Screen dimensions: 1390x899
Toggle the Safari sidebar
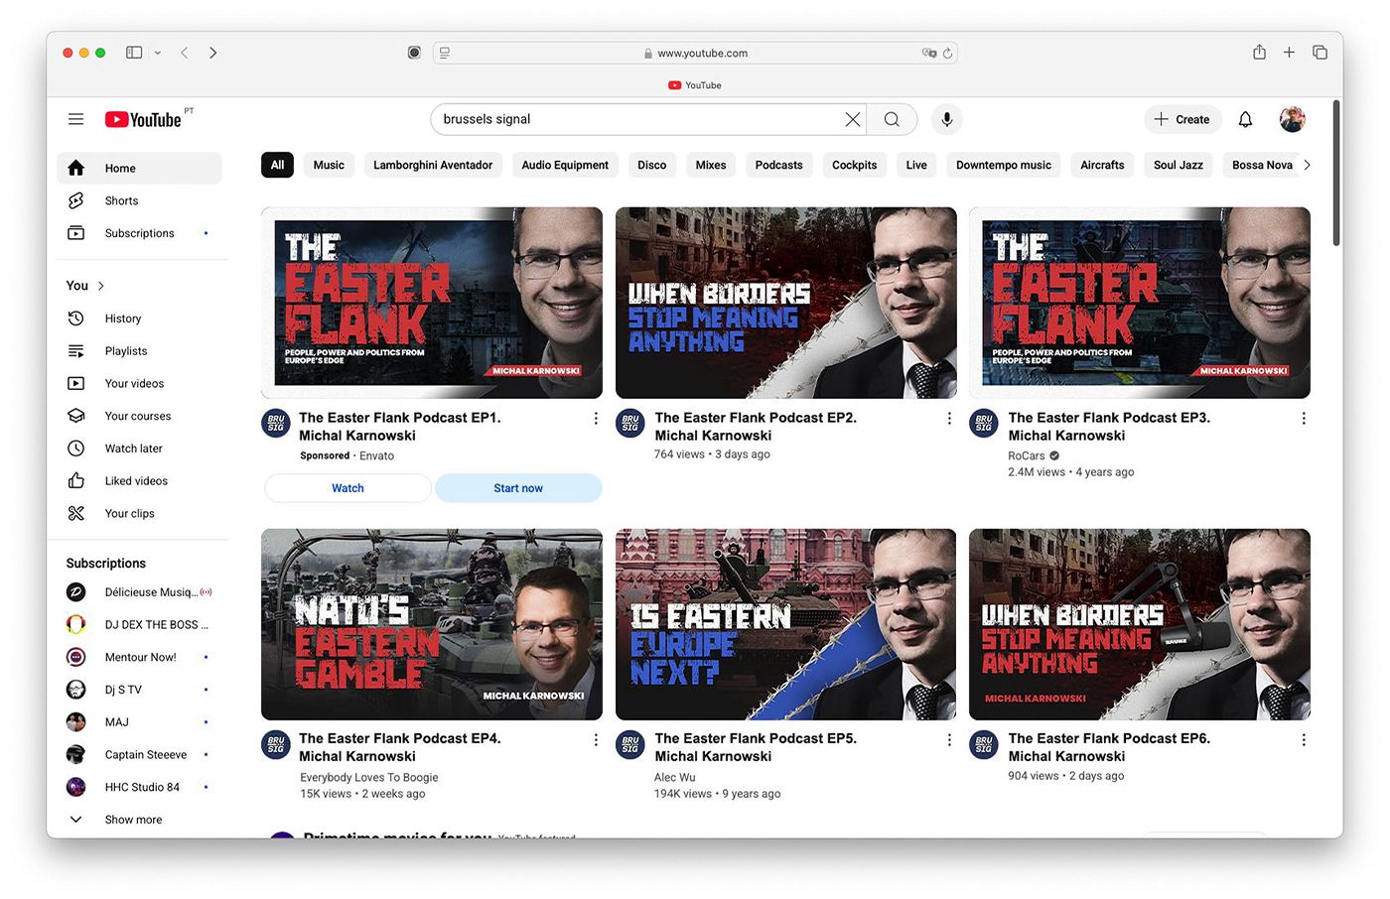134,53
